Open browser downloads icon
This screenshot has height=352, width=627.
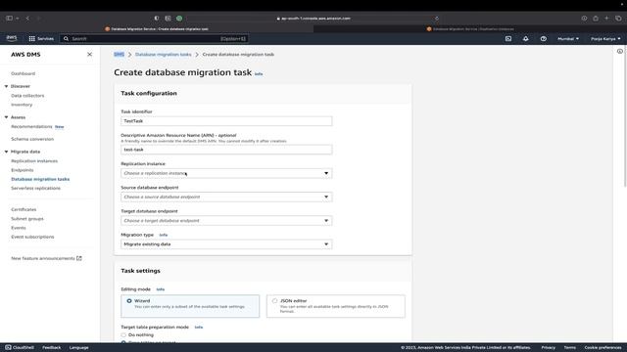click(x=584, y=18)
